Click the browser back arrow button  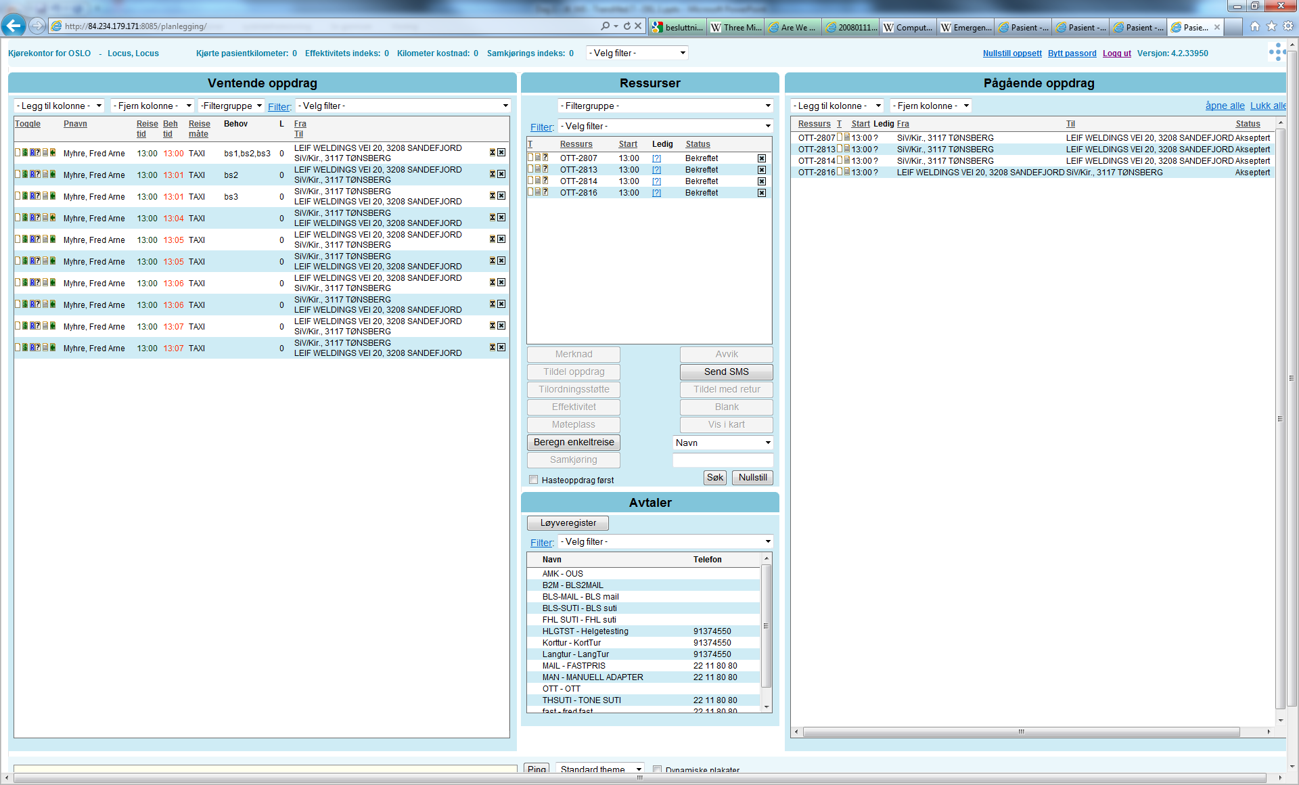pos(14,26)
